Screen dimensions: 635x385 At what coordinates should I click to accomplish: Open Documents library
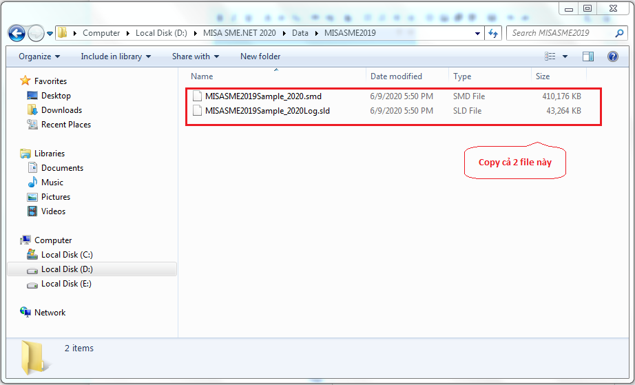coord(63,168)
